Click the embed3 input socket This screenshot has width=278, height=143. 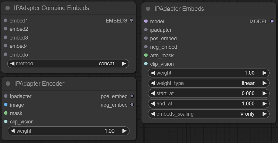tap(5, 37)
